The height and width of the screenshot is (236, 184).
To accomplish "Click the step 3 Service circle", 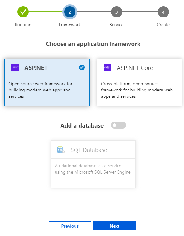I will 117,12.
